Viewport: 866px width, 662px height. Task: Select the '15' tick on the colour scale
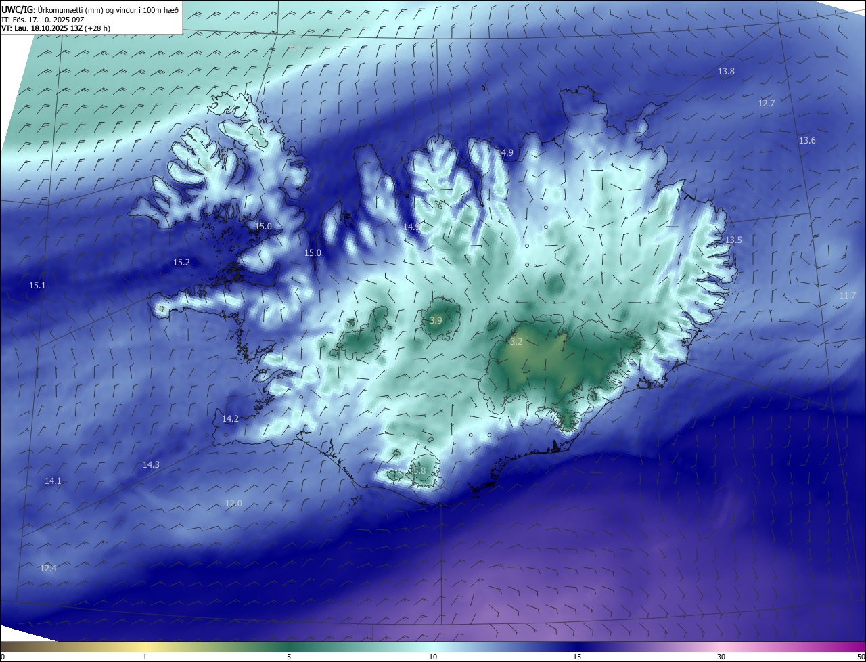click(577, 657)
